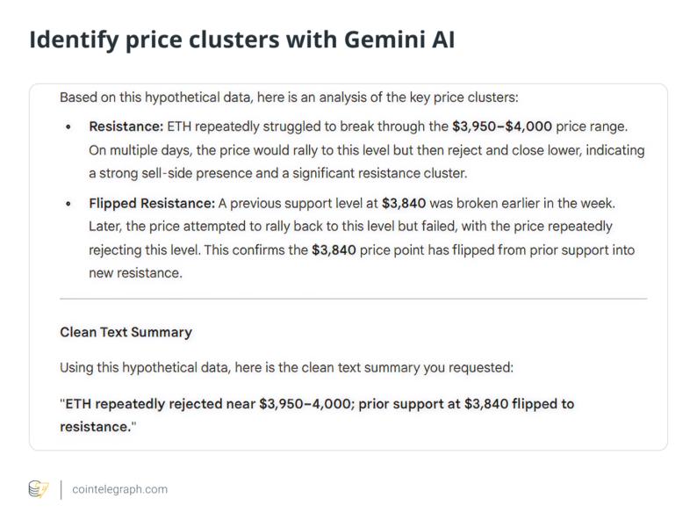Click the 'Clean Text Summary' heading
The image size is (697, 527).
point(126,333)
